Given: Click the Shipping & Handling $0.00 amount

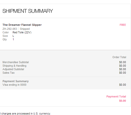Looking at the screenshot, I should tap(122, 66).
